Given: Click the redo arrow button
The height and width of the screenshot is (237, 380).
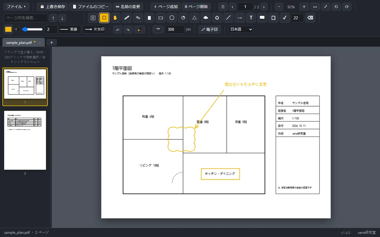Looking at the screenshot, I should click(x=128, y=29).
